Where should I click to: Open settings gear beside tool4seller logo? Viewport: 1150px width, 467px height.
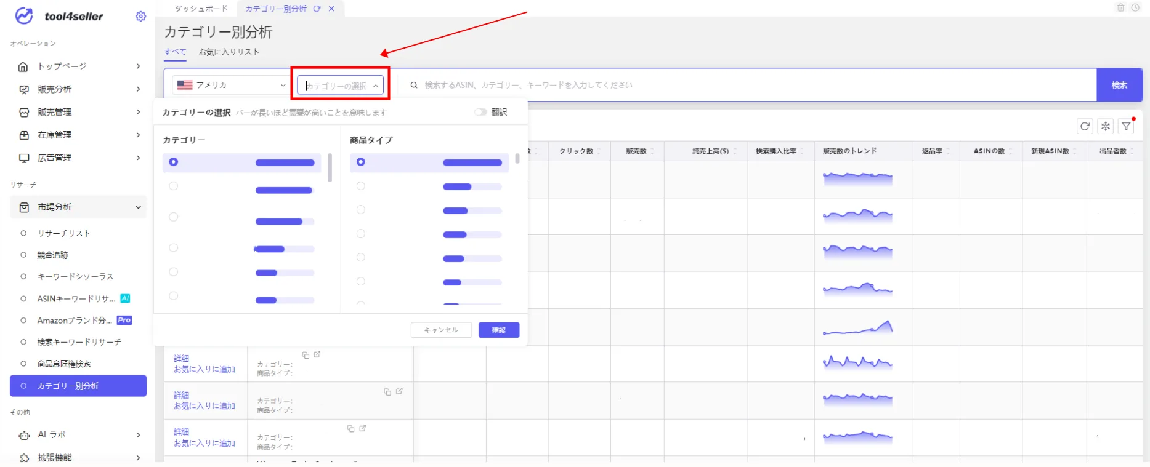click(140, 17)
